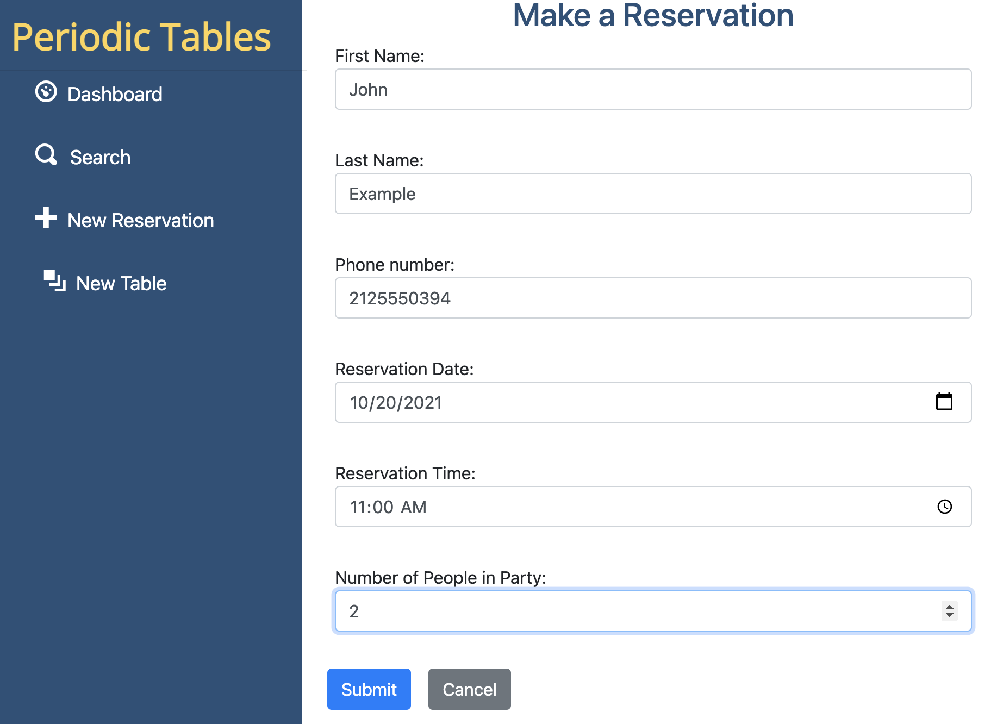Screen dimensions: 997x724
Task: Select the First Name field containing John
Action: (652, 89)
